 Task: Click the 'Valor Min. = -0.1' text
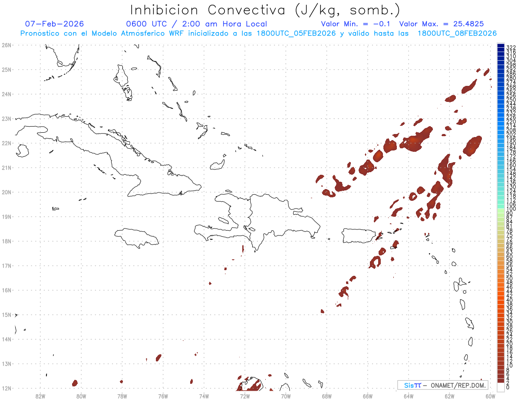coord(356,24)
